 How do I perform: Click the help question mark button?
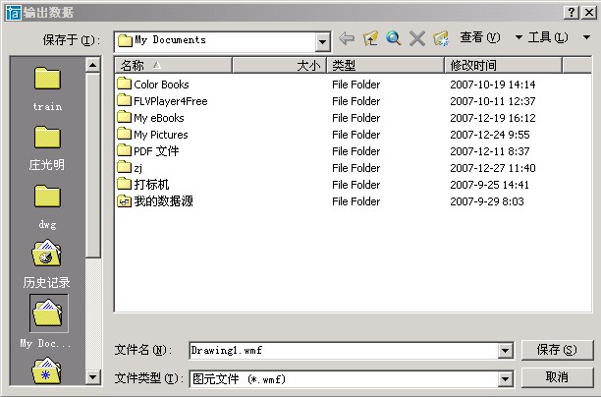(x=572, y=13)
